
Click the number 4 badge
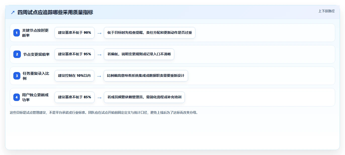point(17,97)
